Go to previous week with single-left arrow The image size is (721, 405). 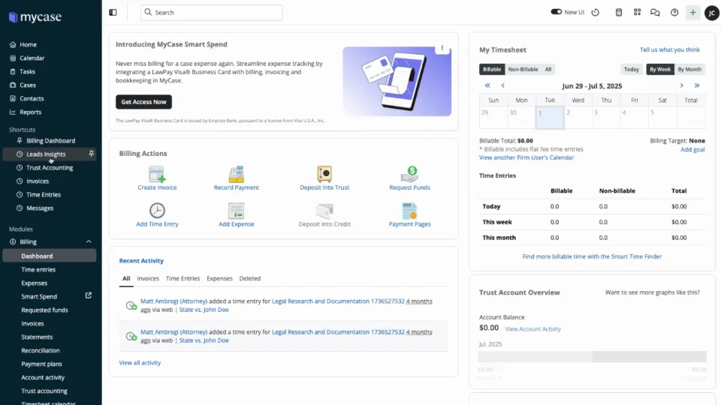(x=502, y=85)
